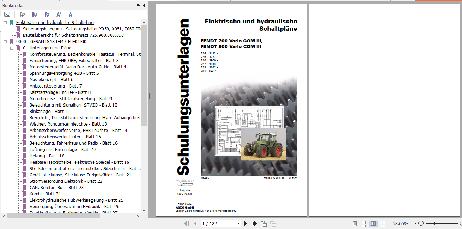This screenshot has height=229, width=462.
Task: Open 'Bauteilübersicht für Schaltplansatz 725.900.000.010' bookmark
Action: (x=73, y=35)
